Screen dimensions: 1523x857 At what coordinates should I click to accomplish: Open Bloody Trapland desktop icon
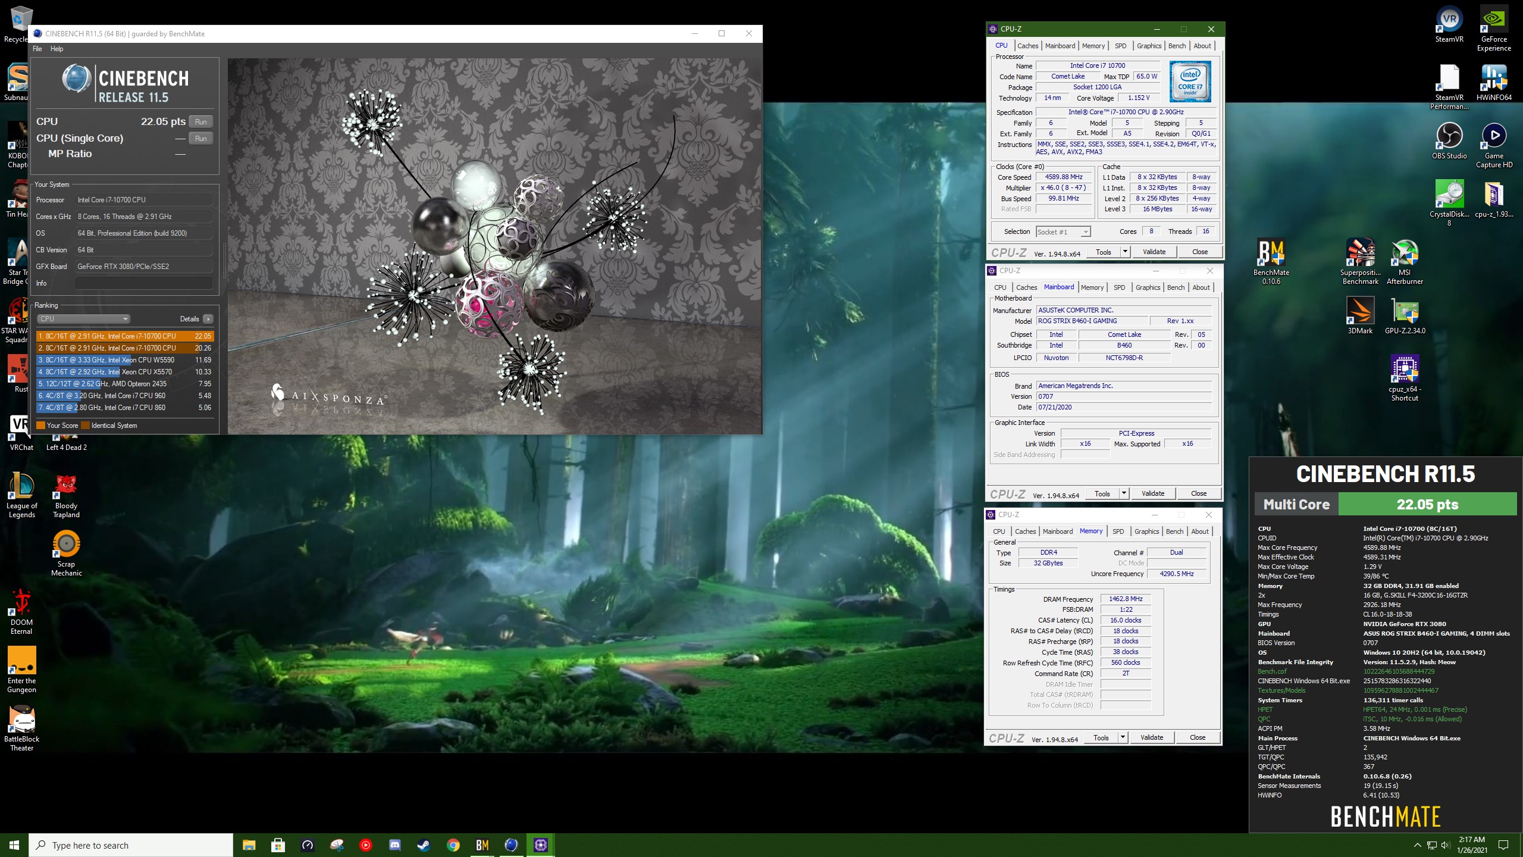(67, 495)
